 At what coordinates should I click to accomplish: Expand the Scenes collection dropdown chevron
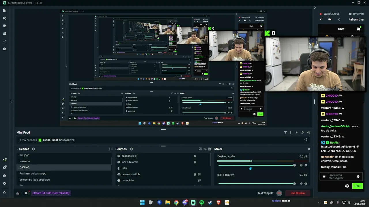(x=17, y=149)
